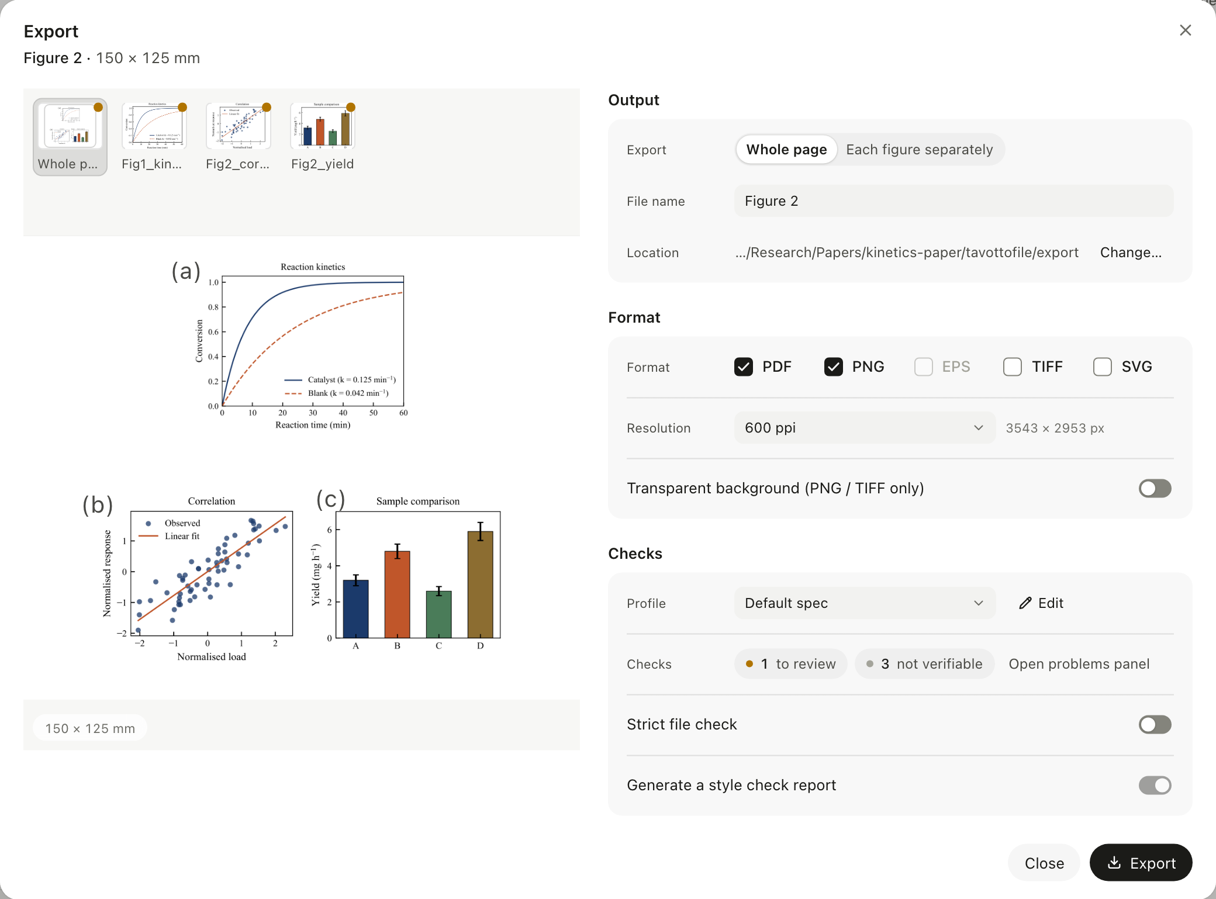
Task: Uncheck the PDF format checkbox
Action: (744, 367)
